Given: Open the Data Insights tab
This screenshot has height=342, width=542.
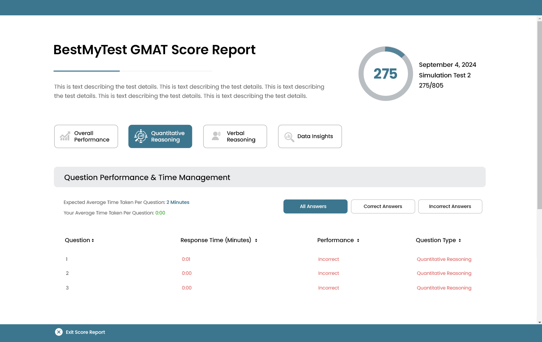Looking at the screenshot, I should 310,136.
